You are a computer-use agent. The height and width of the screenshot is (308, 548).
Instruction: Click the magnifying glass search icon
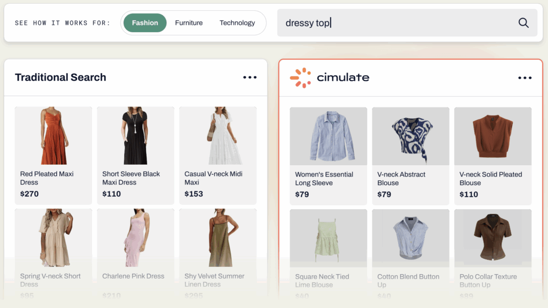point(523,23)
